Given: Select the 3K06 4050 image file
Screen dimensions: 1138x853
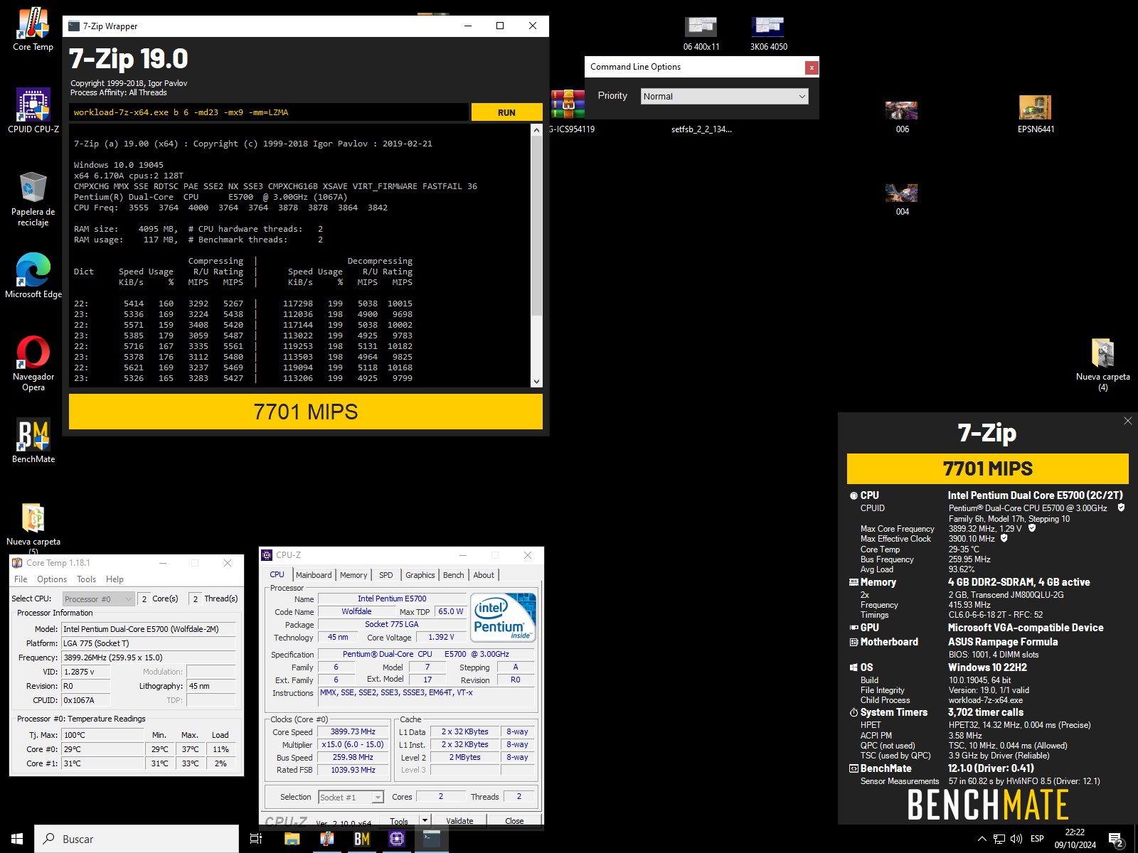Looking at the screenshot, I should point(768,34).
